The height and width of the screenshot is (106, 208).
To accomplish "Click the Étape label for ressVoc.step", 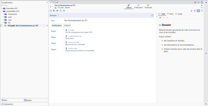I will click(x=54, y=50).
